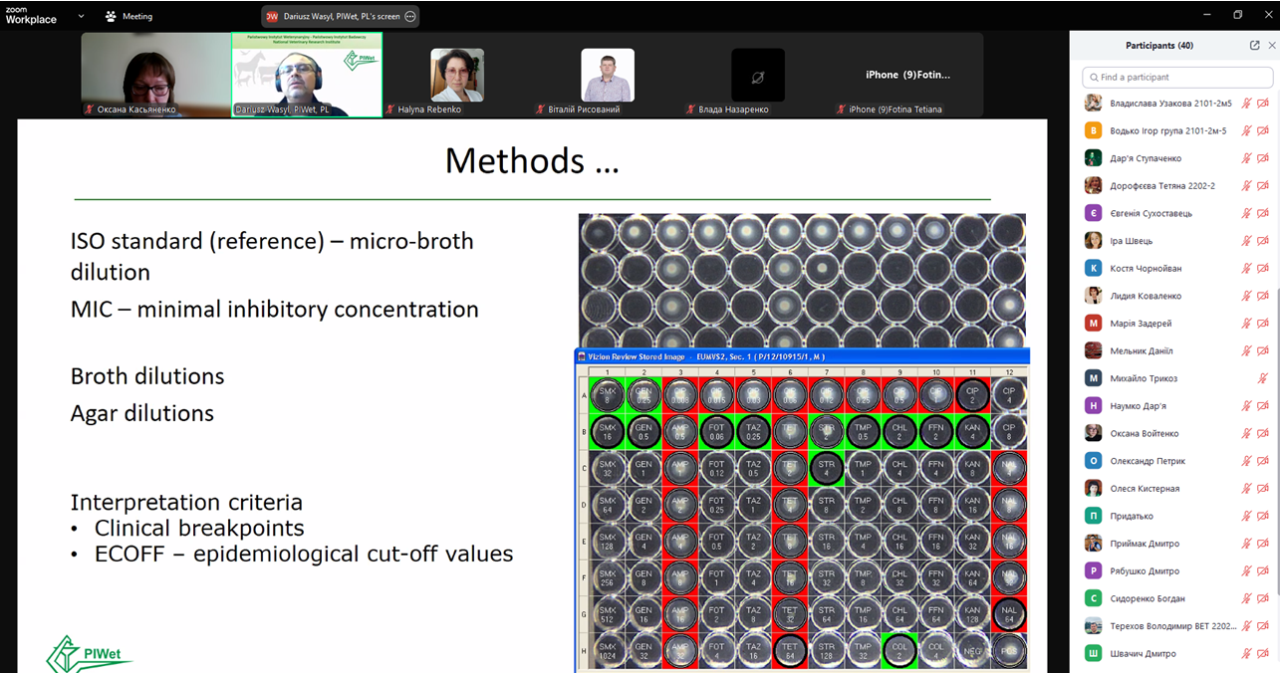The height and width of the screenshot is (673, 1280).
Task: Click muted mic icon for Михайло Трикоз
Action: [x=1263, y=378]
